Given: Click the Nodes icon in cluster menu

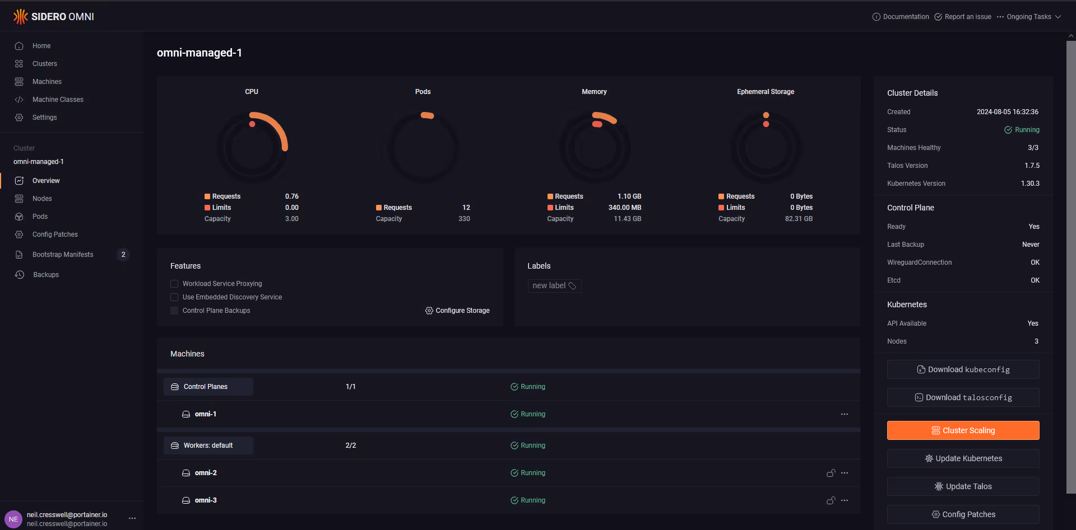Looking at the screenshot, I should tap(19, 199).
